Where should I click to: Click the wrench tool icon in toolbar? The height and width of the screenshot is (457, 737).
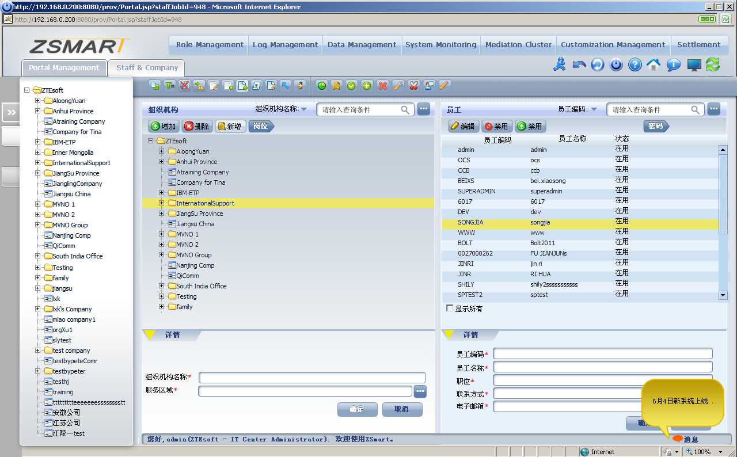[x=398, y=86]
